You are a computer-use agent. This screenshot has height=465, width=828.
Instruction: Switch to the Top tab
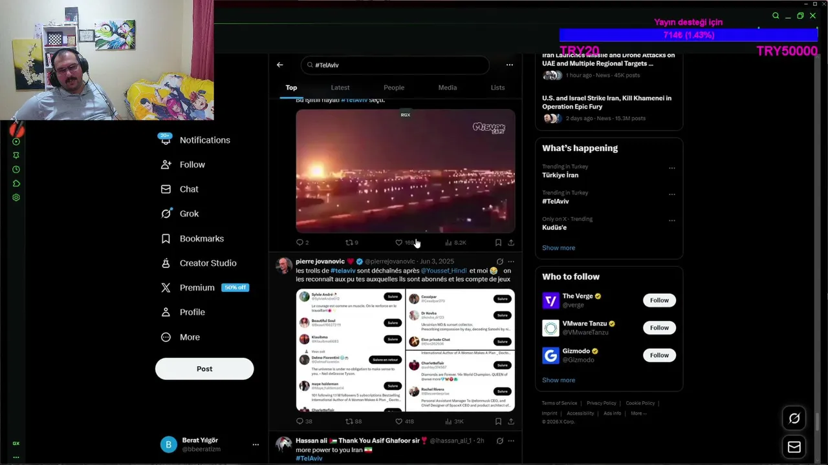[x=291, y=88]
